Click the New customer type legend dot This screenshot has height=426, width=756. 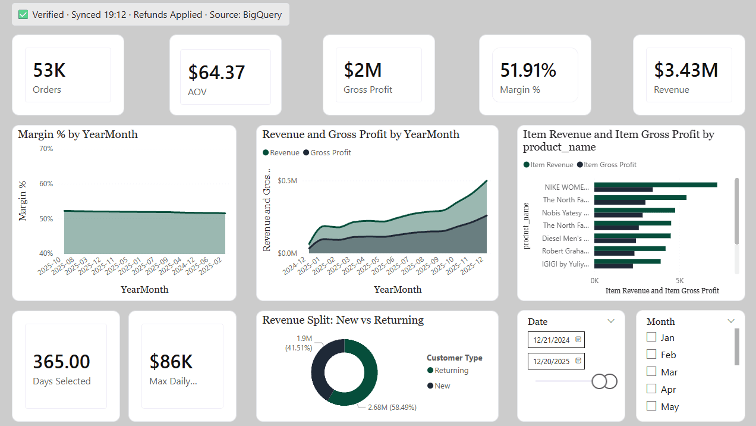pyautogui.click(x=430, y=386)
